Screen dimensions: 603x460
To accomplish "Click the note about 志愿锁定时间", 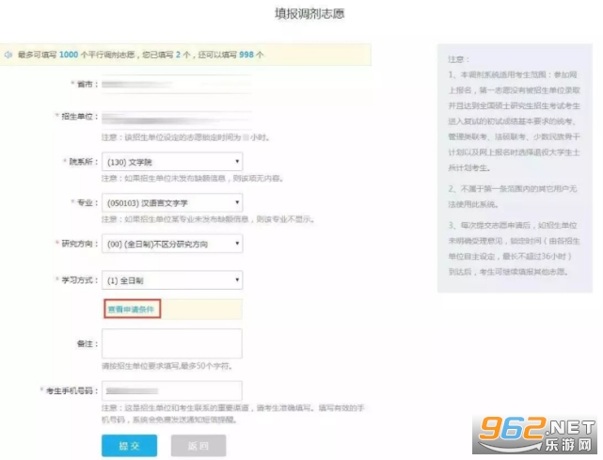I will [x=185, y=137].
